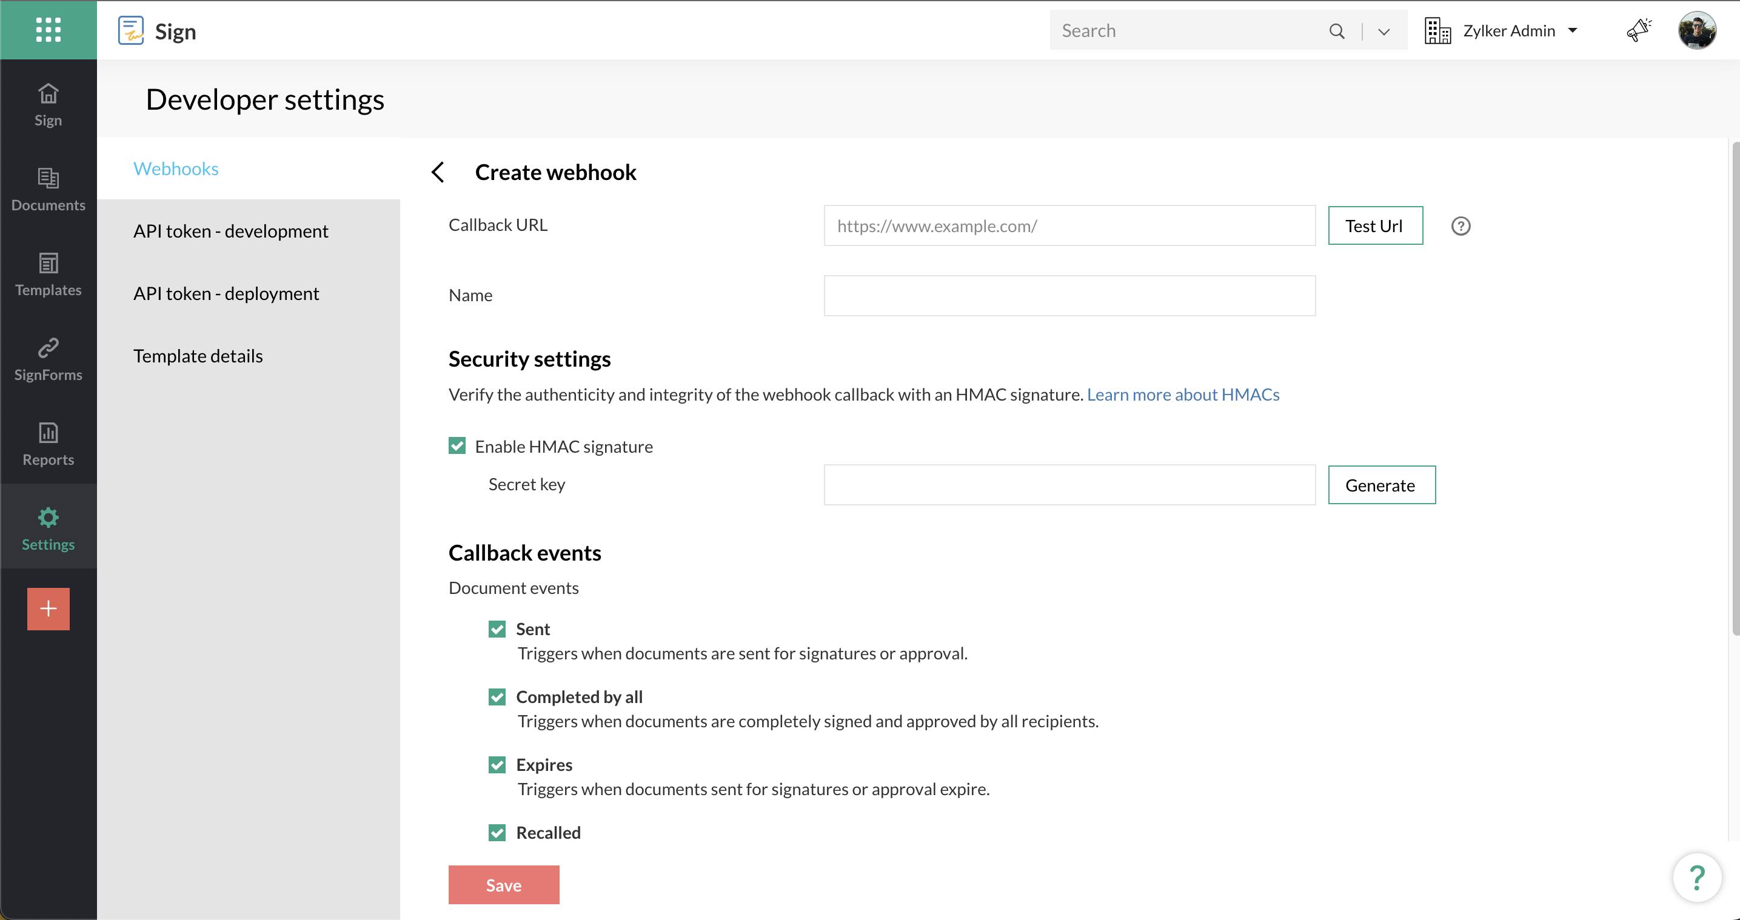The width and height of the screenshot is (1740, 920).
Task: Open the Documents sidebar icon
Action: 48,189
